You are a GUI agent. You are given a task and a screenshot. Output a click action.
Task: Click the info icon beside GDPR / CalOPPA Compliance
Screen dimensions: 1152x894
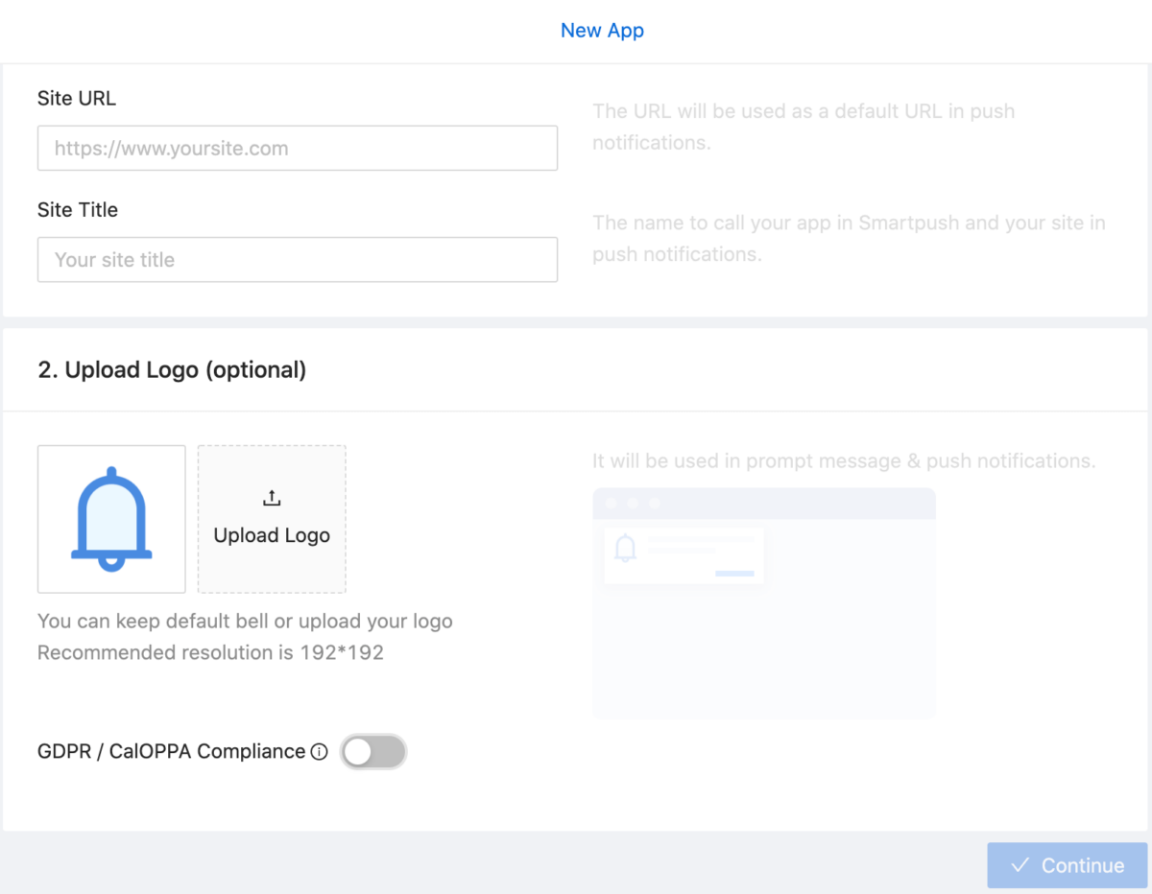(319, 752)
